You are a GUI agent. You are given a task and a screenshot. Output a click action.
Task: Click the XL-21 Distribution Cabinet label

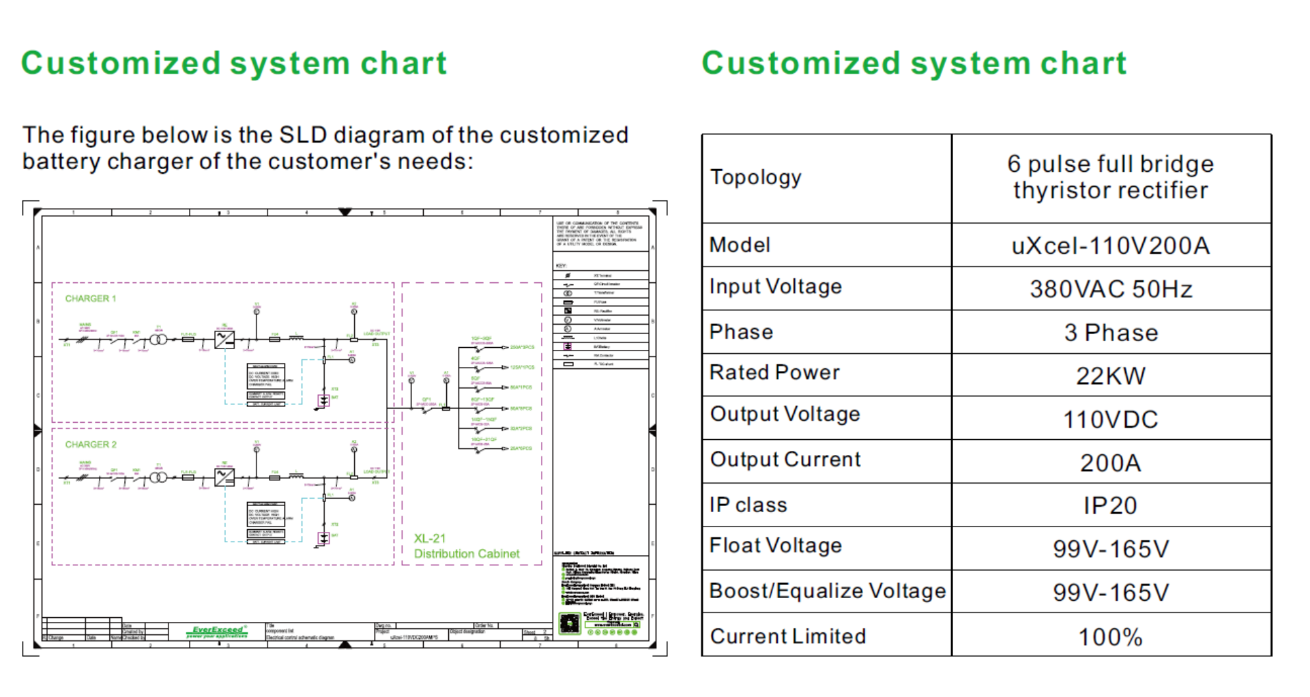pyautogui.click(x=466, y=546)
